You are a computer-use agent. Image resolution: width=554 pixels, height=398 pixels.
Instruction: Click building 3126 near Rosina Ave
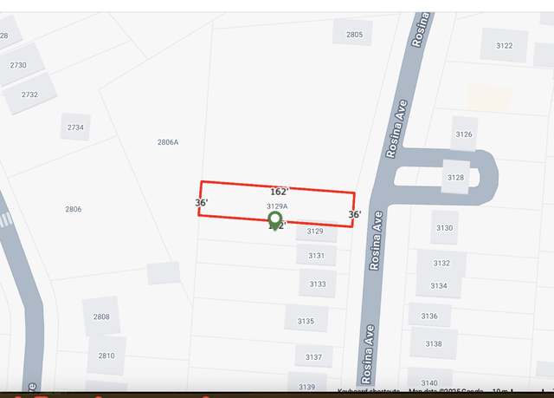click(464, 134)
